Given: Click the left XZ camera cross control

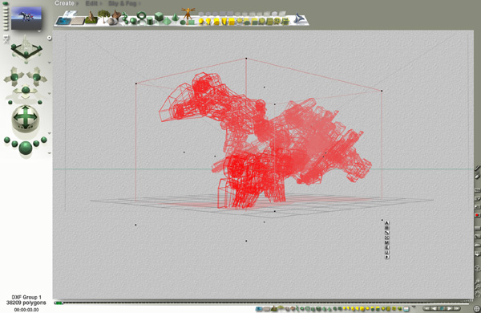Looking at the screenshot, I should click(x=14, y=76).
